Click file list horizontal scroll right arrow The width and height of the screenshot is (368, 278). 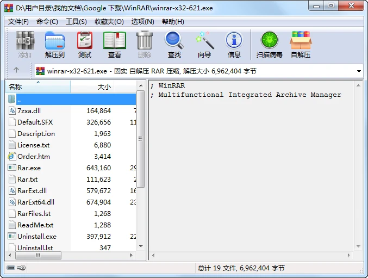[132, 255]
